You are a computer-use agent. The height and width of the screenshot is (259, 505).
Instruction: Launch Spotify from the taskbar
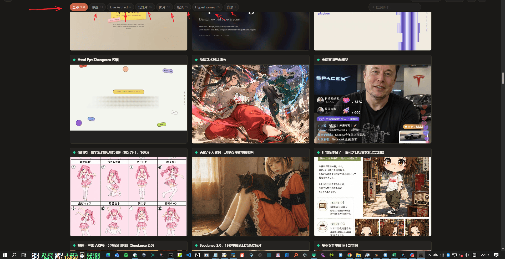(x=126, y=255)
